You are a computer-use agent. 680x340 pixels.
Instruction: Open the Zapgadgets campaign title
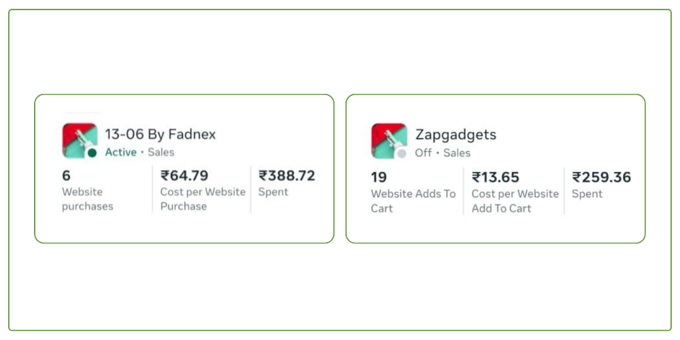[x=456, y=135]
